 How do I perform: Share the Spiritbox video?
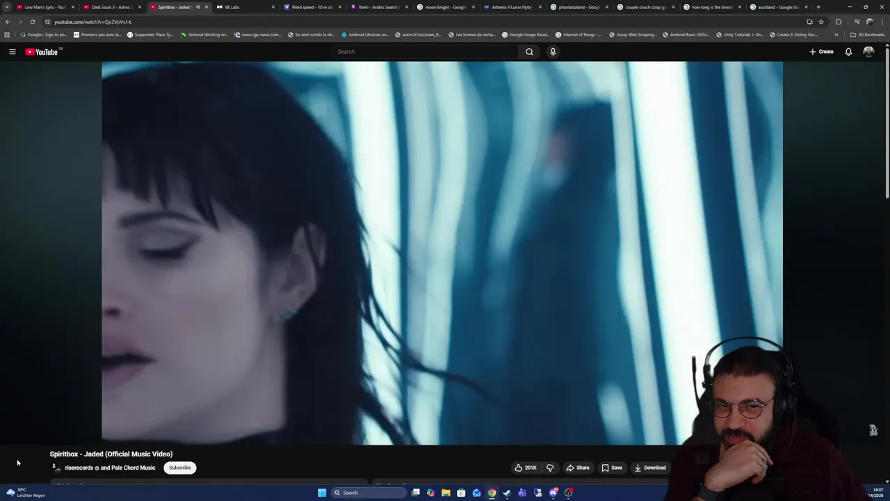pyautogui.click(x=578, y=468)
